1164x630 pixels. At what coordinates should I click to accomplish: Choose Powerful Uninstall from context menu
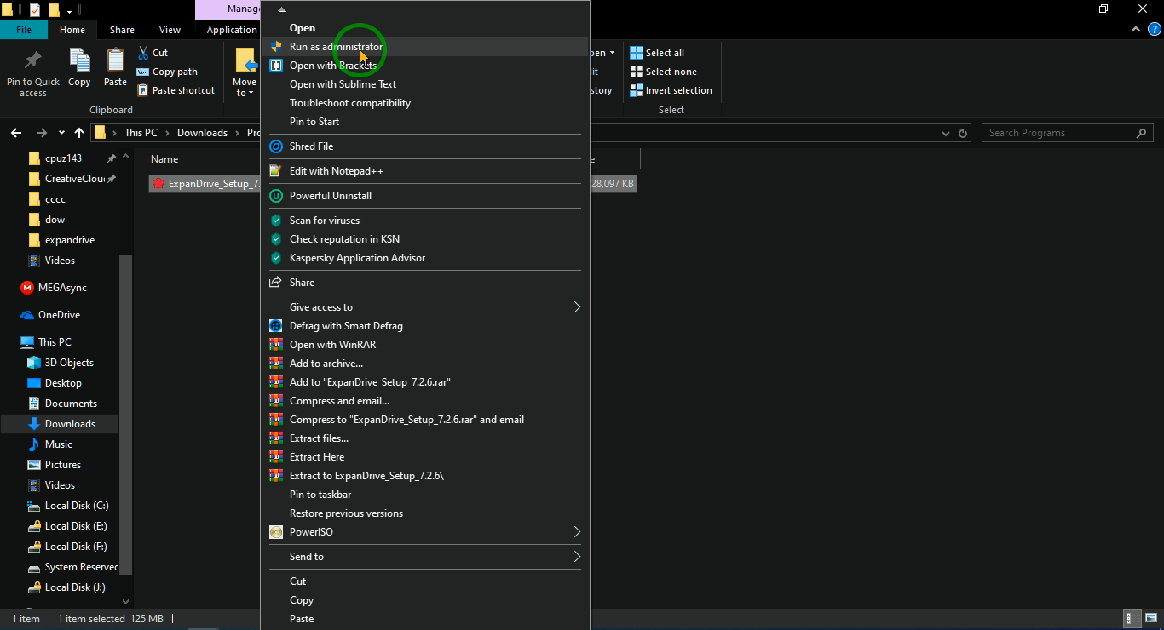(424, 196)
